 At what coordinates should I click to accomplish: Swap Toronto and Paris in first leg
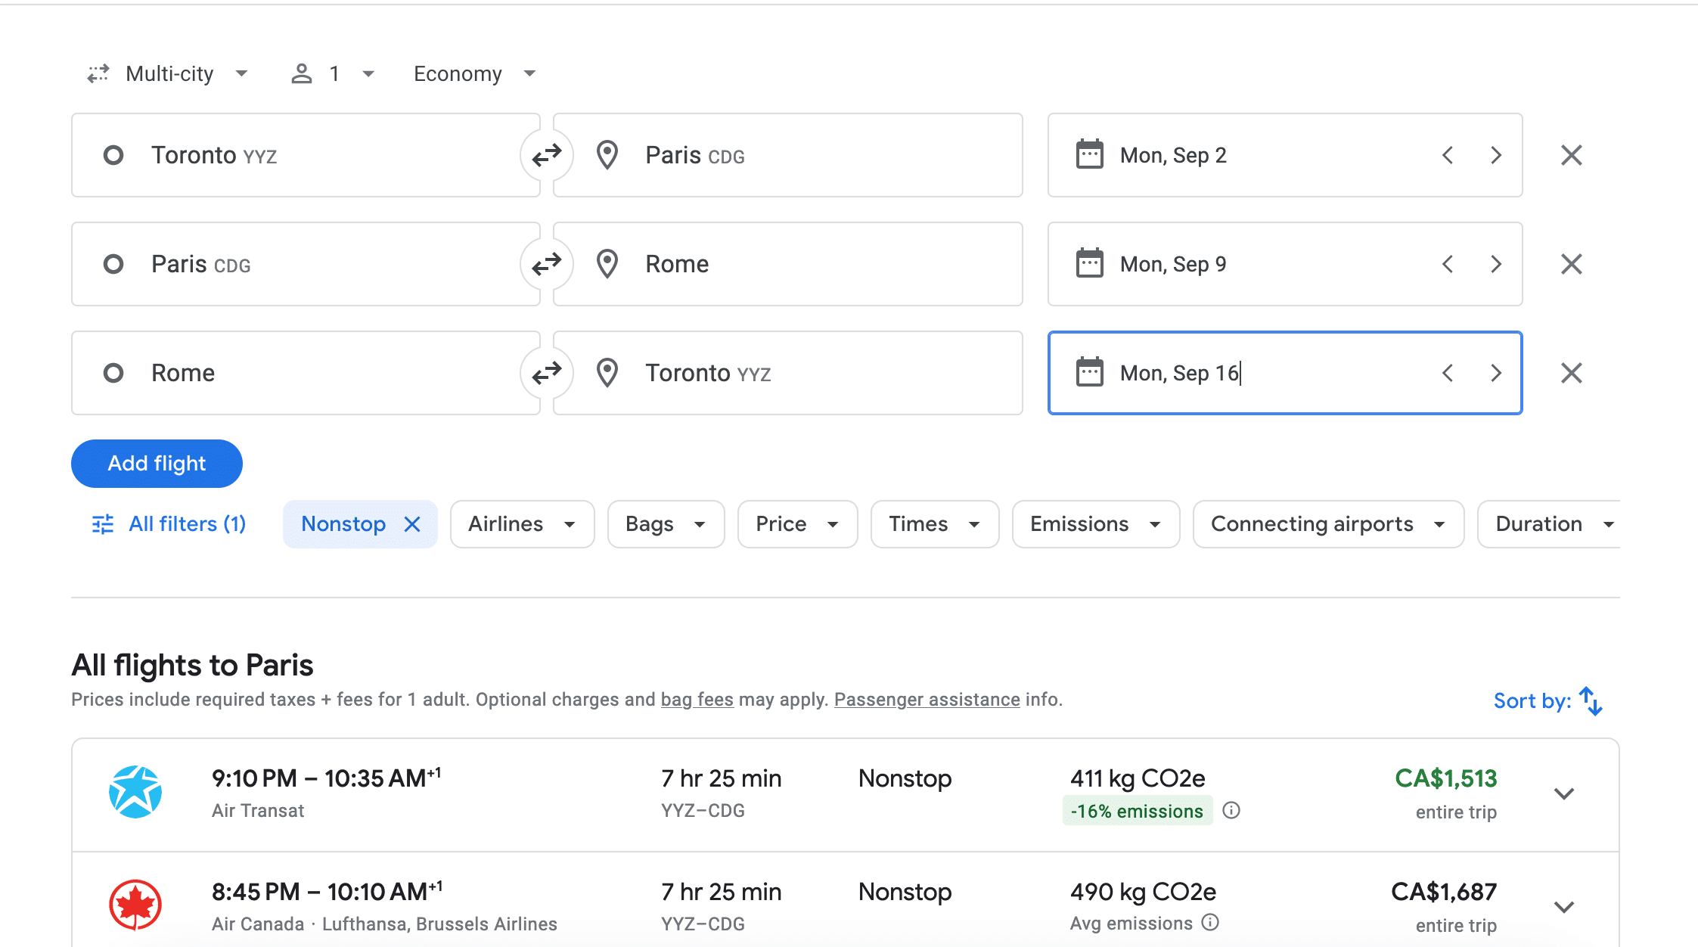(x=546, y=155)
